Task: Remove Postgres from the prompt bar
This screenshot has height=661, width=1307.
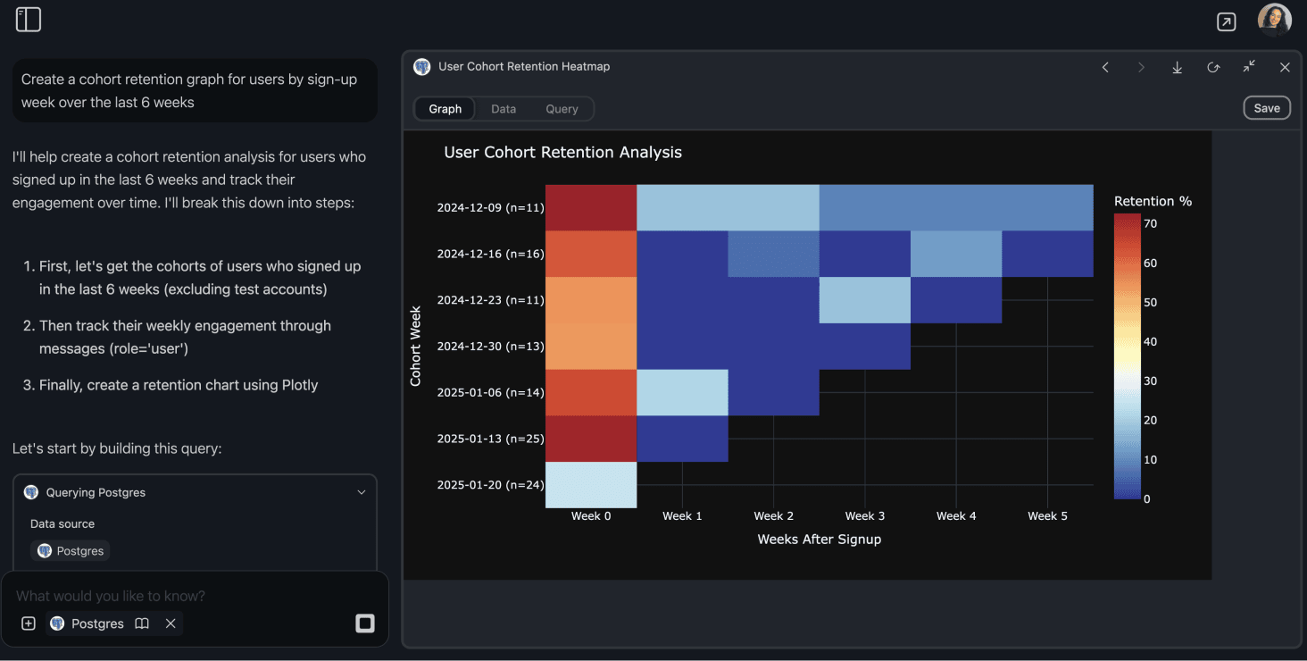Action: point(171,623)
